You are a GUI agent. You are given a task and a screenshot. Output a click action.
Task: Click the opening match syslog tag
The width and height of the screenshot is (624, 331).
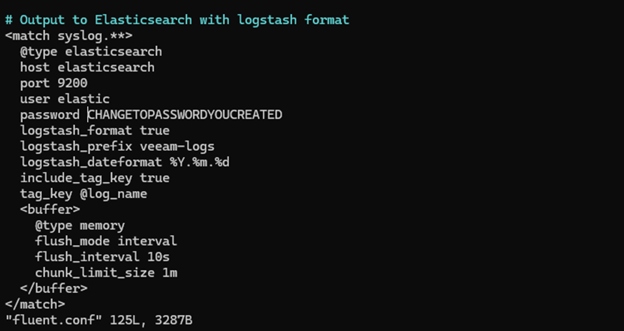pyautogui.click(x=68, y=36)
